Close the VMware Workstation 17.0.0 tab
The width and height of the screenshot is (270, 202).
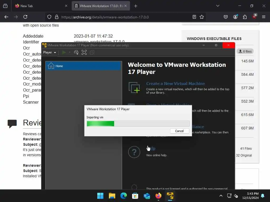[x=126, y=6]
